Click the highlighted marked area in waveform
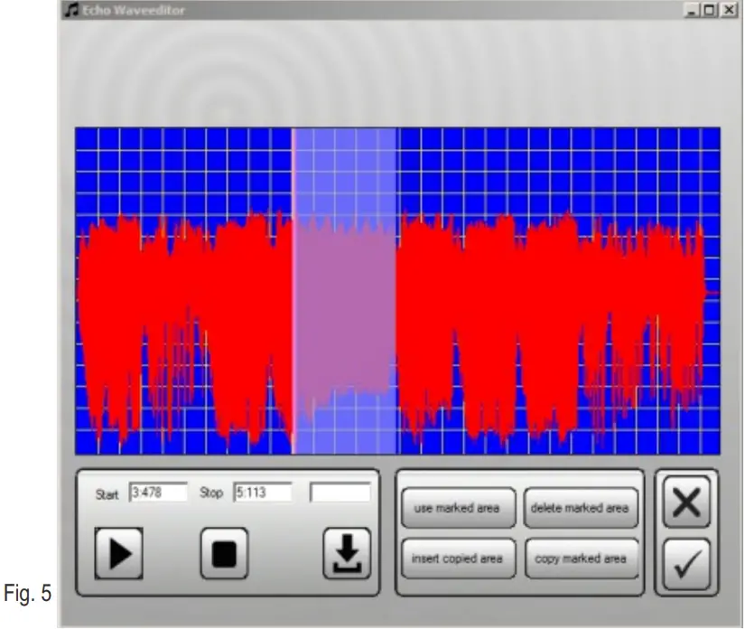The height and width of the screenshot is (629, 745). click(346, 291)
